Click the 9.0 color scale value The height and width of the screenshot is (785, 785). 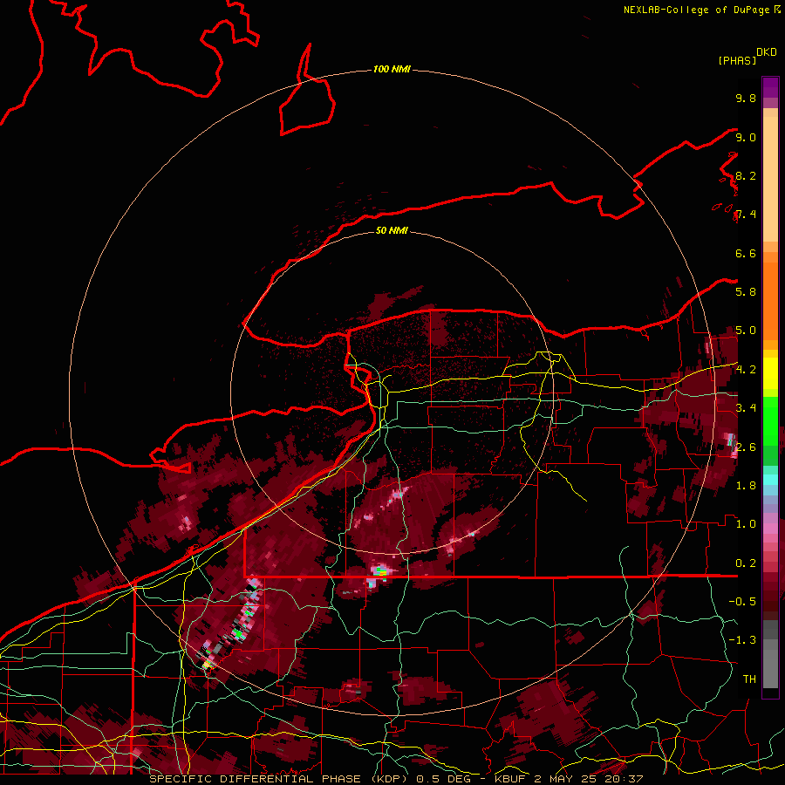[746, 137]
